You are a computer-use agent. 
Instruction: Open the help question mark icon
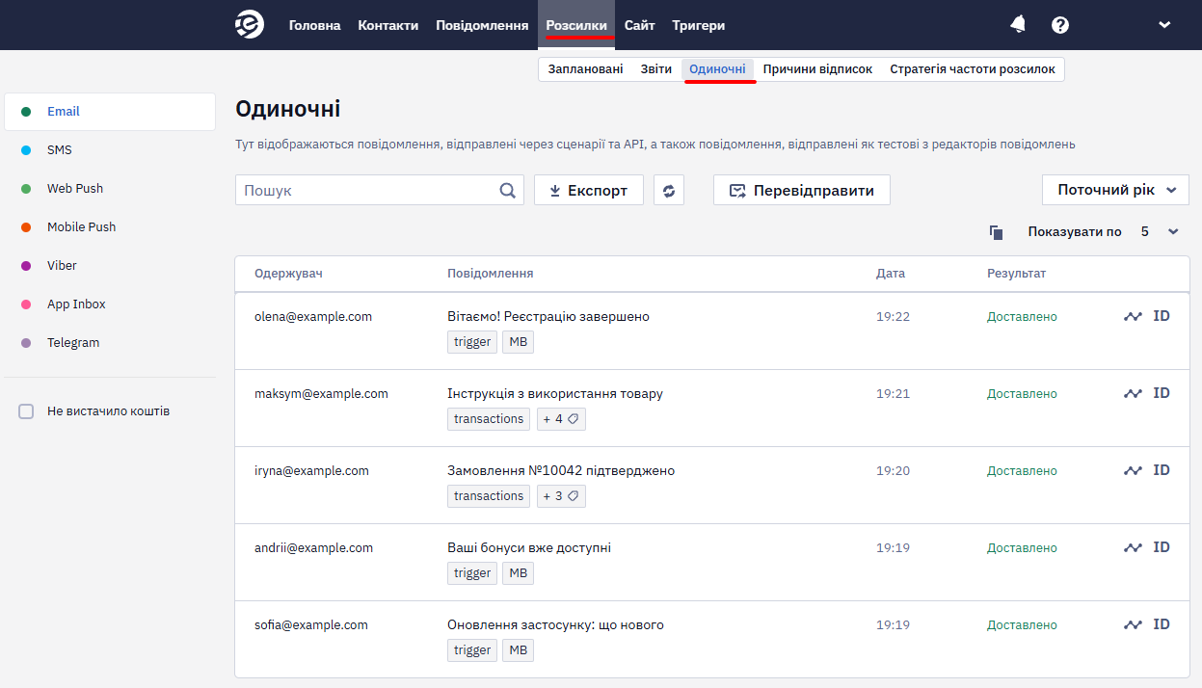(1060, 25)
